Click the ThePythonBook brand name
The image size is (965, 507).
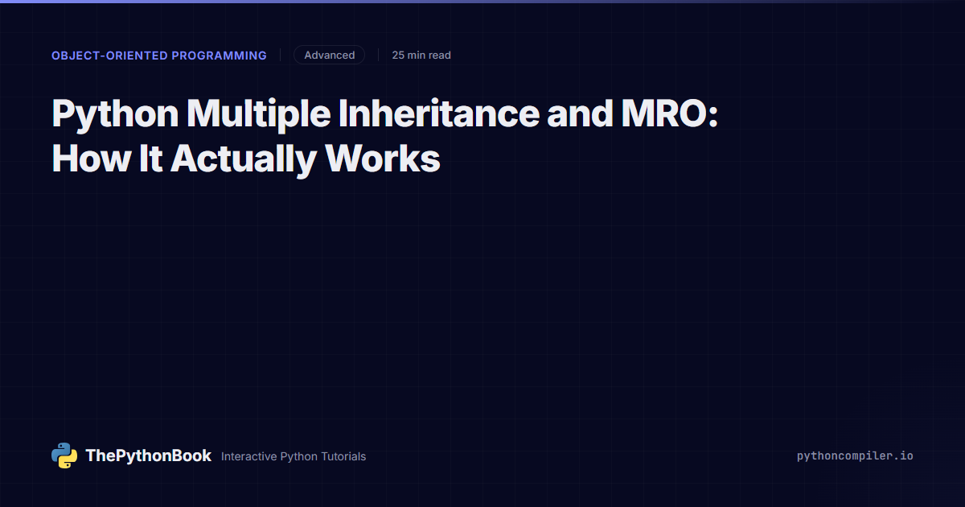point(149,455)
